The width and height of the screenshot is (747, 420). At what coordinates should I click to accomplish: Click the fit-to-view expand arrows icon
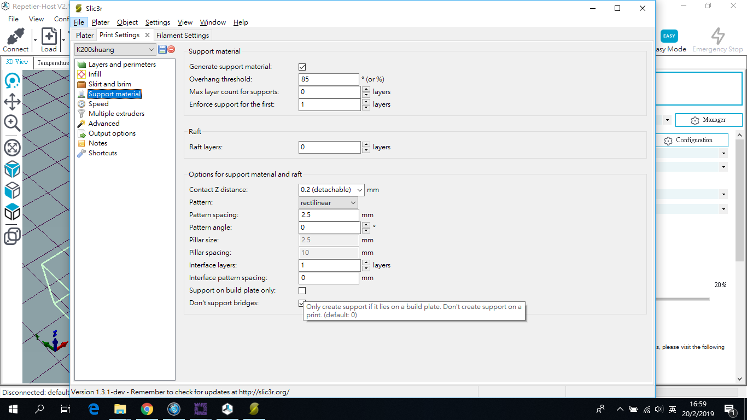point(12,148)
